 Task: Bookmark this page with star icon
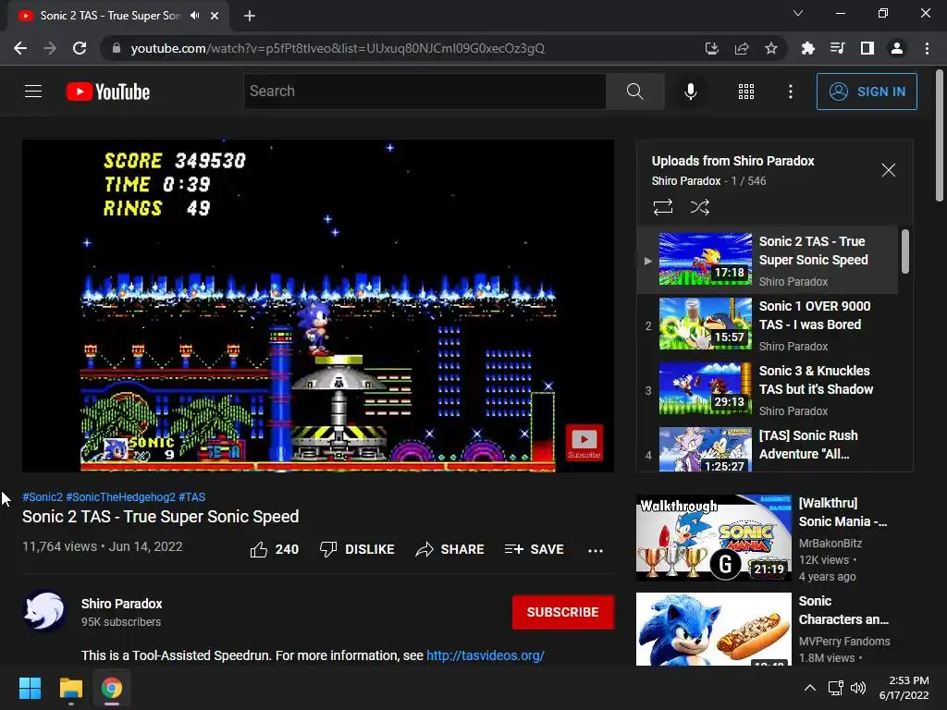771,48
